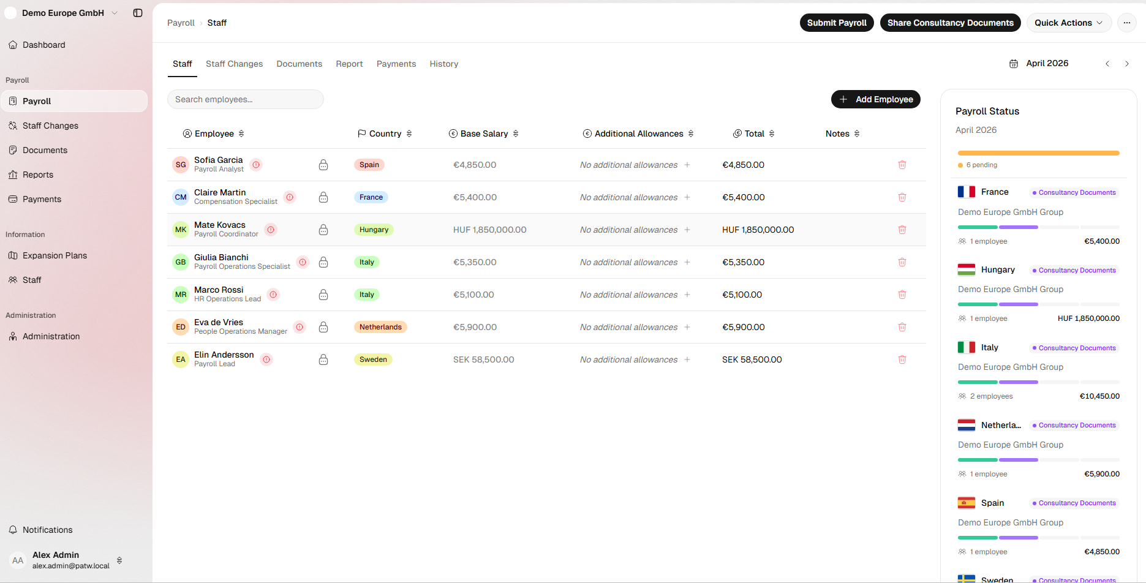Sort by the Employee column header
Viewport: 1146px width, 583px height.
coord(214,134)
